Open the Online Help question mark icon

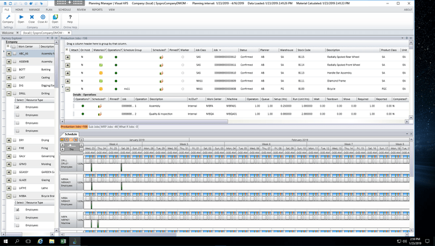[x=70, y=17]
